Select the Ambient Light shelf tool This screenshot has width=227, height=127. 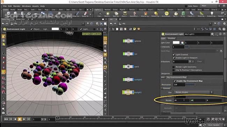coord(212,14)
